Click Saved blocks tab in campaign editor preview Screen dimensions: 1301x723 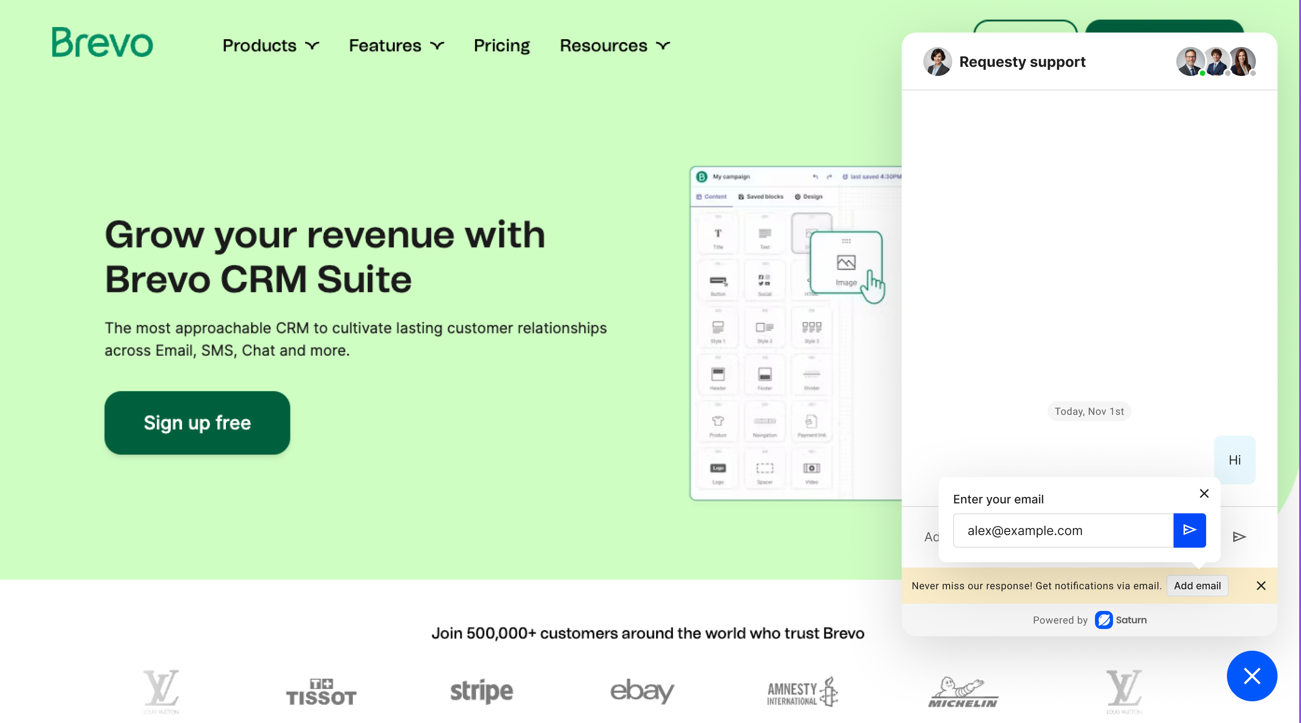[x=761, y=197]
